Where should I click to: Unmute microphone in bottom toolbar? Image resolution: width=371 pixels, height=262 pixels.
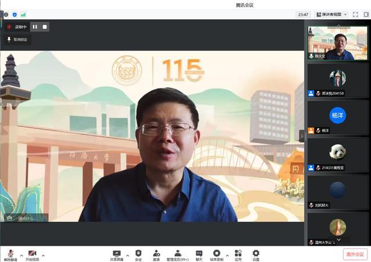pos(10,255)
